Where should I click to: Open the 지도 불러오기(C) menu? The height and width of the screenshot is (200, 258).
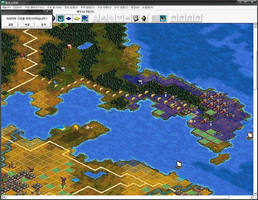tap(34, 8)
